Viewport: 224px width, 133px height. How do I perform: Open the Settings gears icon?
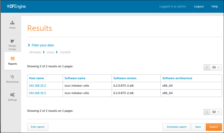[x=12, y=95]
